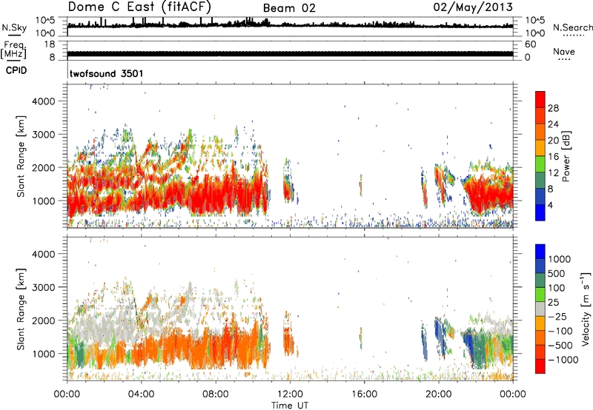The image size is (593, 410).
Task: Click the 'Beam 02' label
Action: tap(289, 8)
